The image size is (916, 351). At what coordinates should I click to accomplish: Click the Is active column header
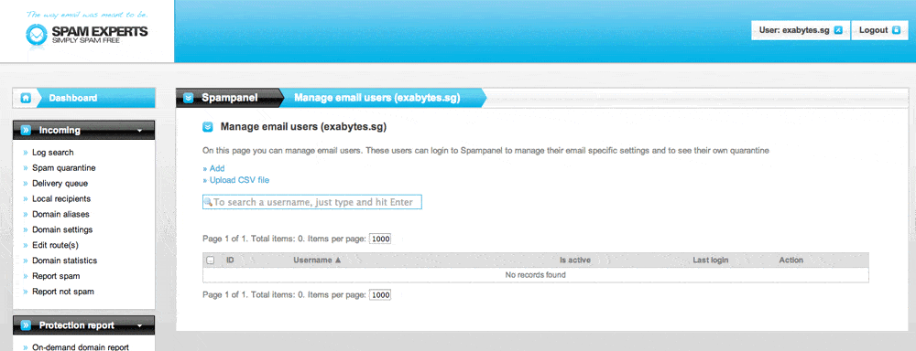(575, 260)
